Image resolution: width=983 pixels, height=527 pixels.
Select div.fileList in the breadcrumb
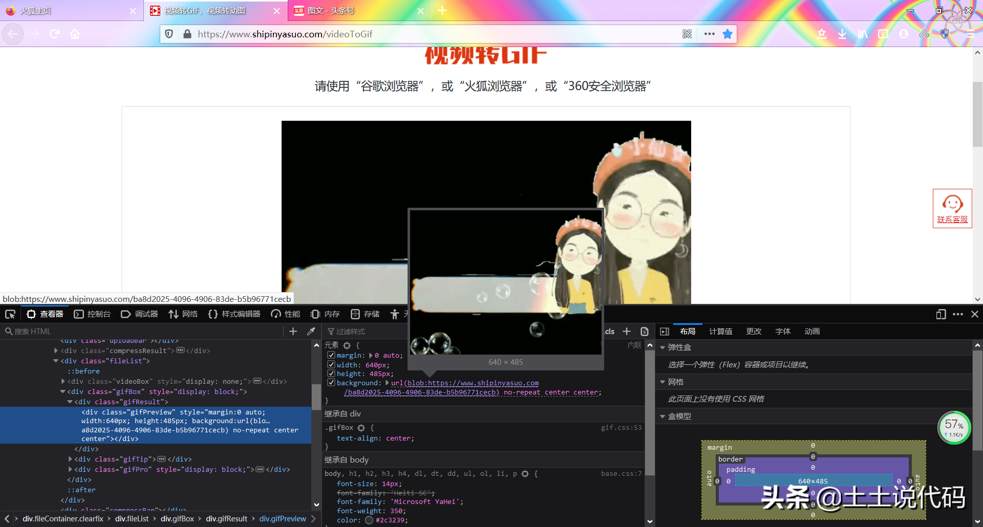coord(132,519)
